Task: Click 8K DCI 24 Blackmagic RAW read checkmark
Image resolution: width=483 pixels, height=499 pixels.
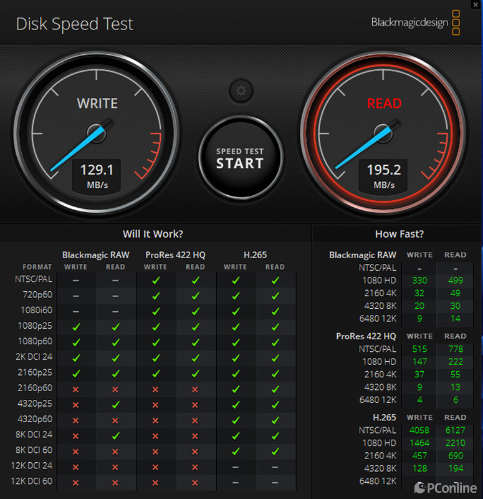Action: click(x=115, y=435)
